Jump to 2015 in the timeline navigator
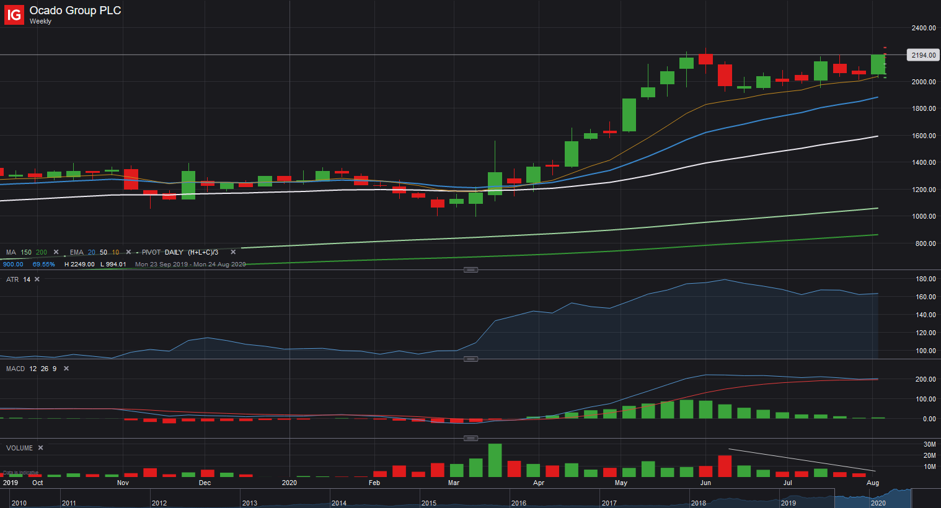 click(429, 503)
